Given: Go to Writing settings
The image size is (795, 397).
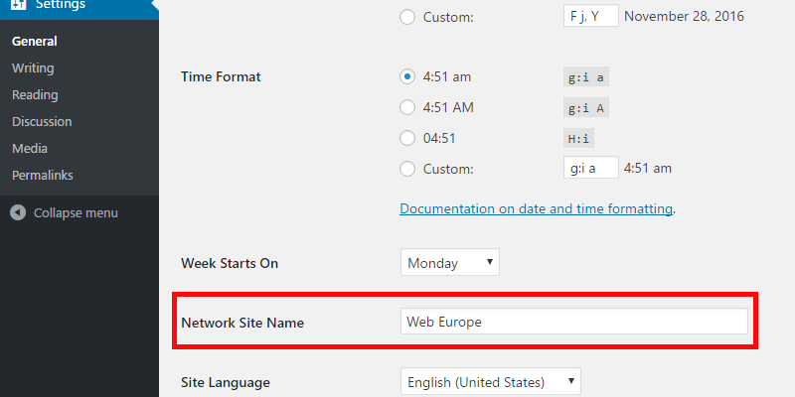Looking at the screenshot, I should (33, 67).
